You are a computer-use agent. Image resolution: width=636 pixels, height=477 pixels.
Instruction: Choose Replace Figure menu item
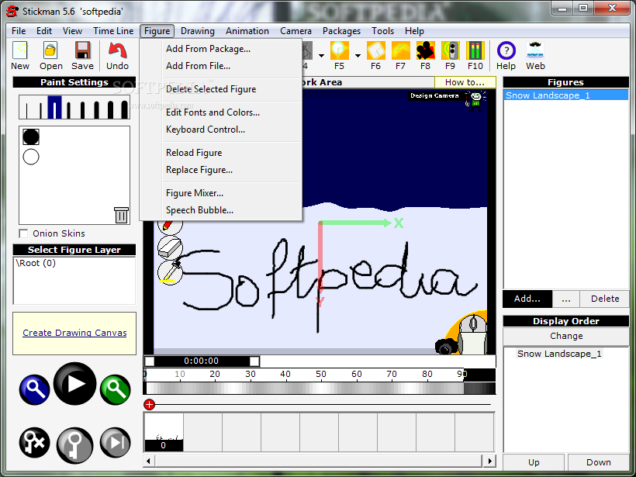[220, 170]
